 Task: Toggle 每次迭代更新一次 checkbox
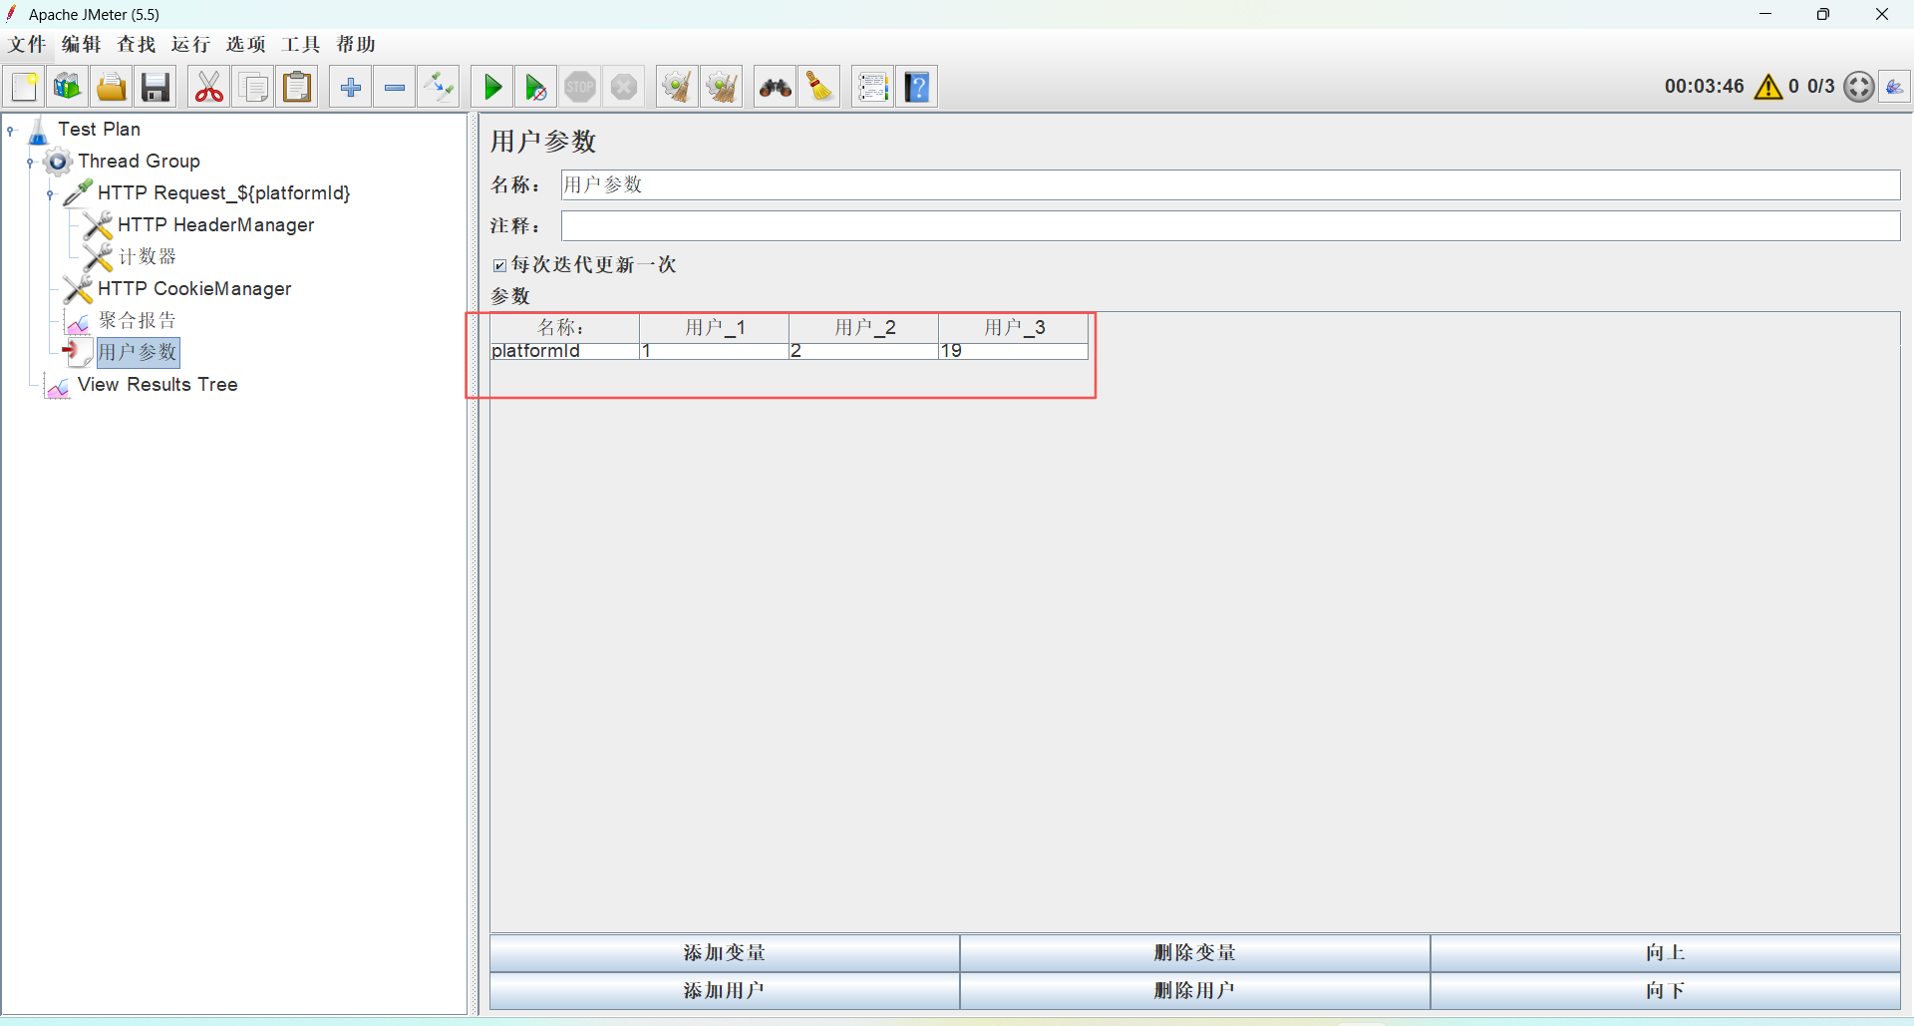499,265
